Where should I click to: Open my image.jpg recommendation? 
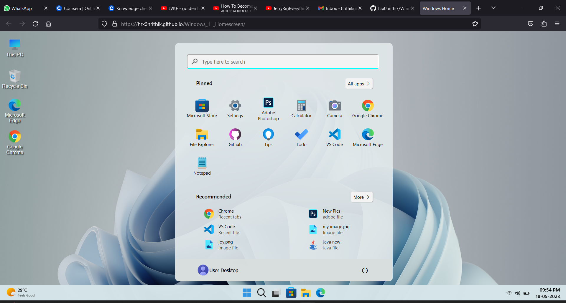(x=329, y=229)
